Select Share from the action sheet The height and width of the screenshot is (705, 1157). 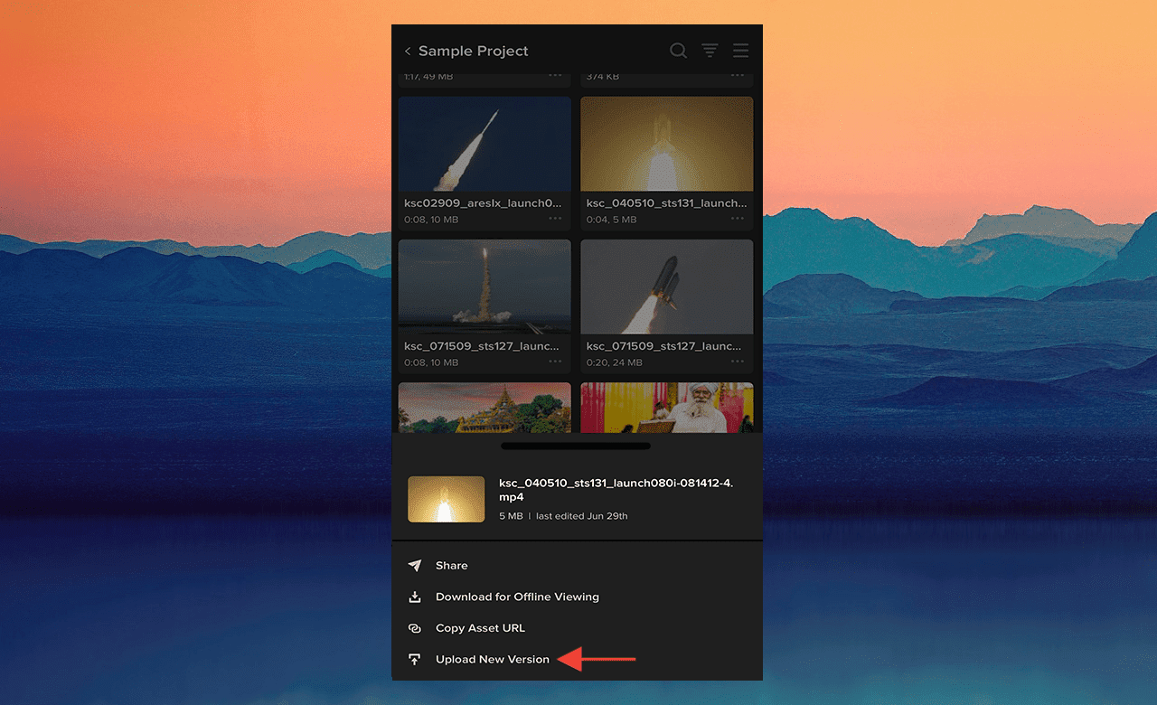coord(452,566)
